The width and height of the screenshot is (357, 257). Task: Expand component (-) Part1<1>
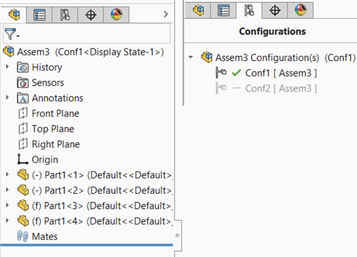7,174
